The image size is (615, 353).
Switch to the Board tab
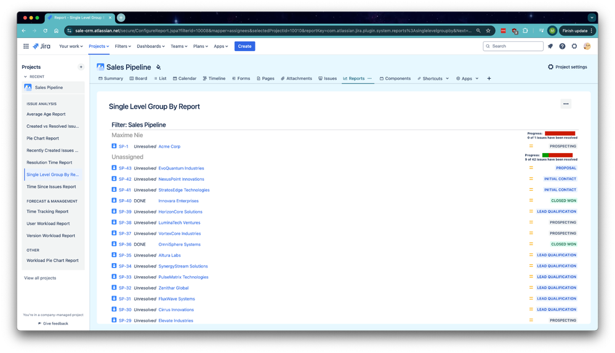(x=138, y=78)
